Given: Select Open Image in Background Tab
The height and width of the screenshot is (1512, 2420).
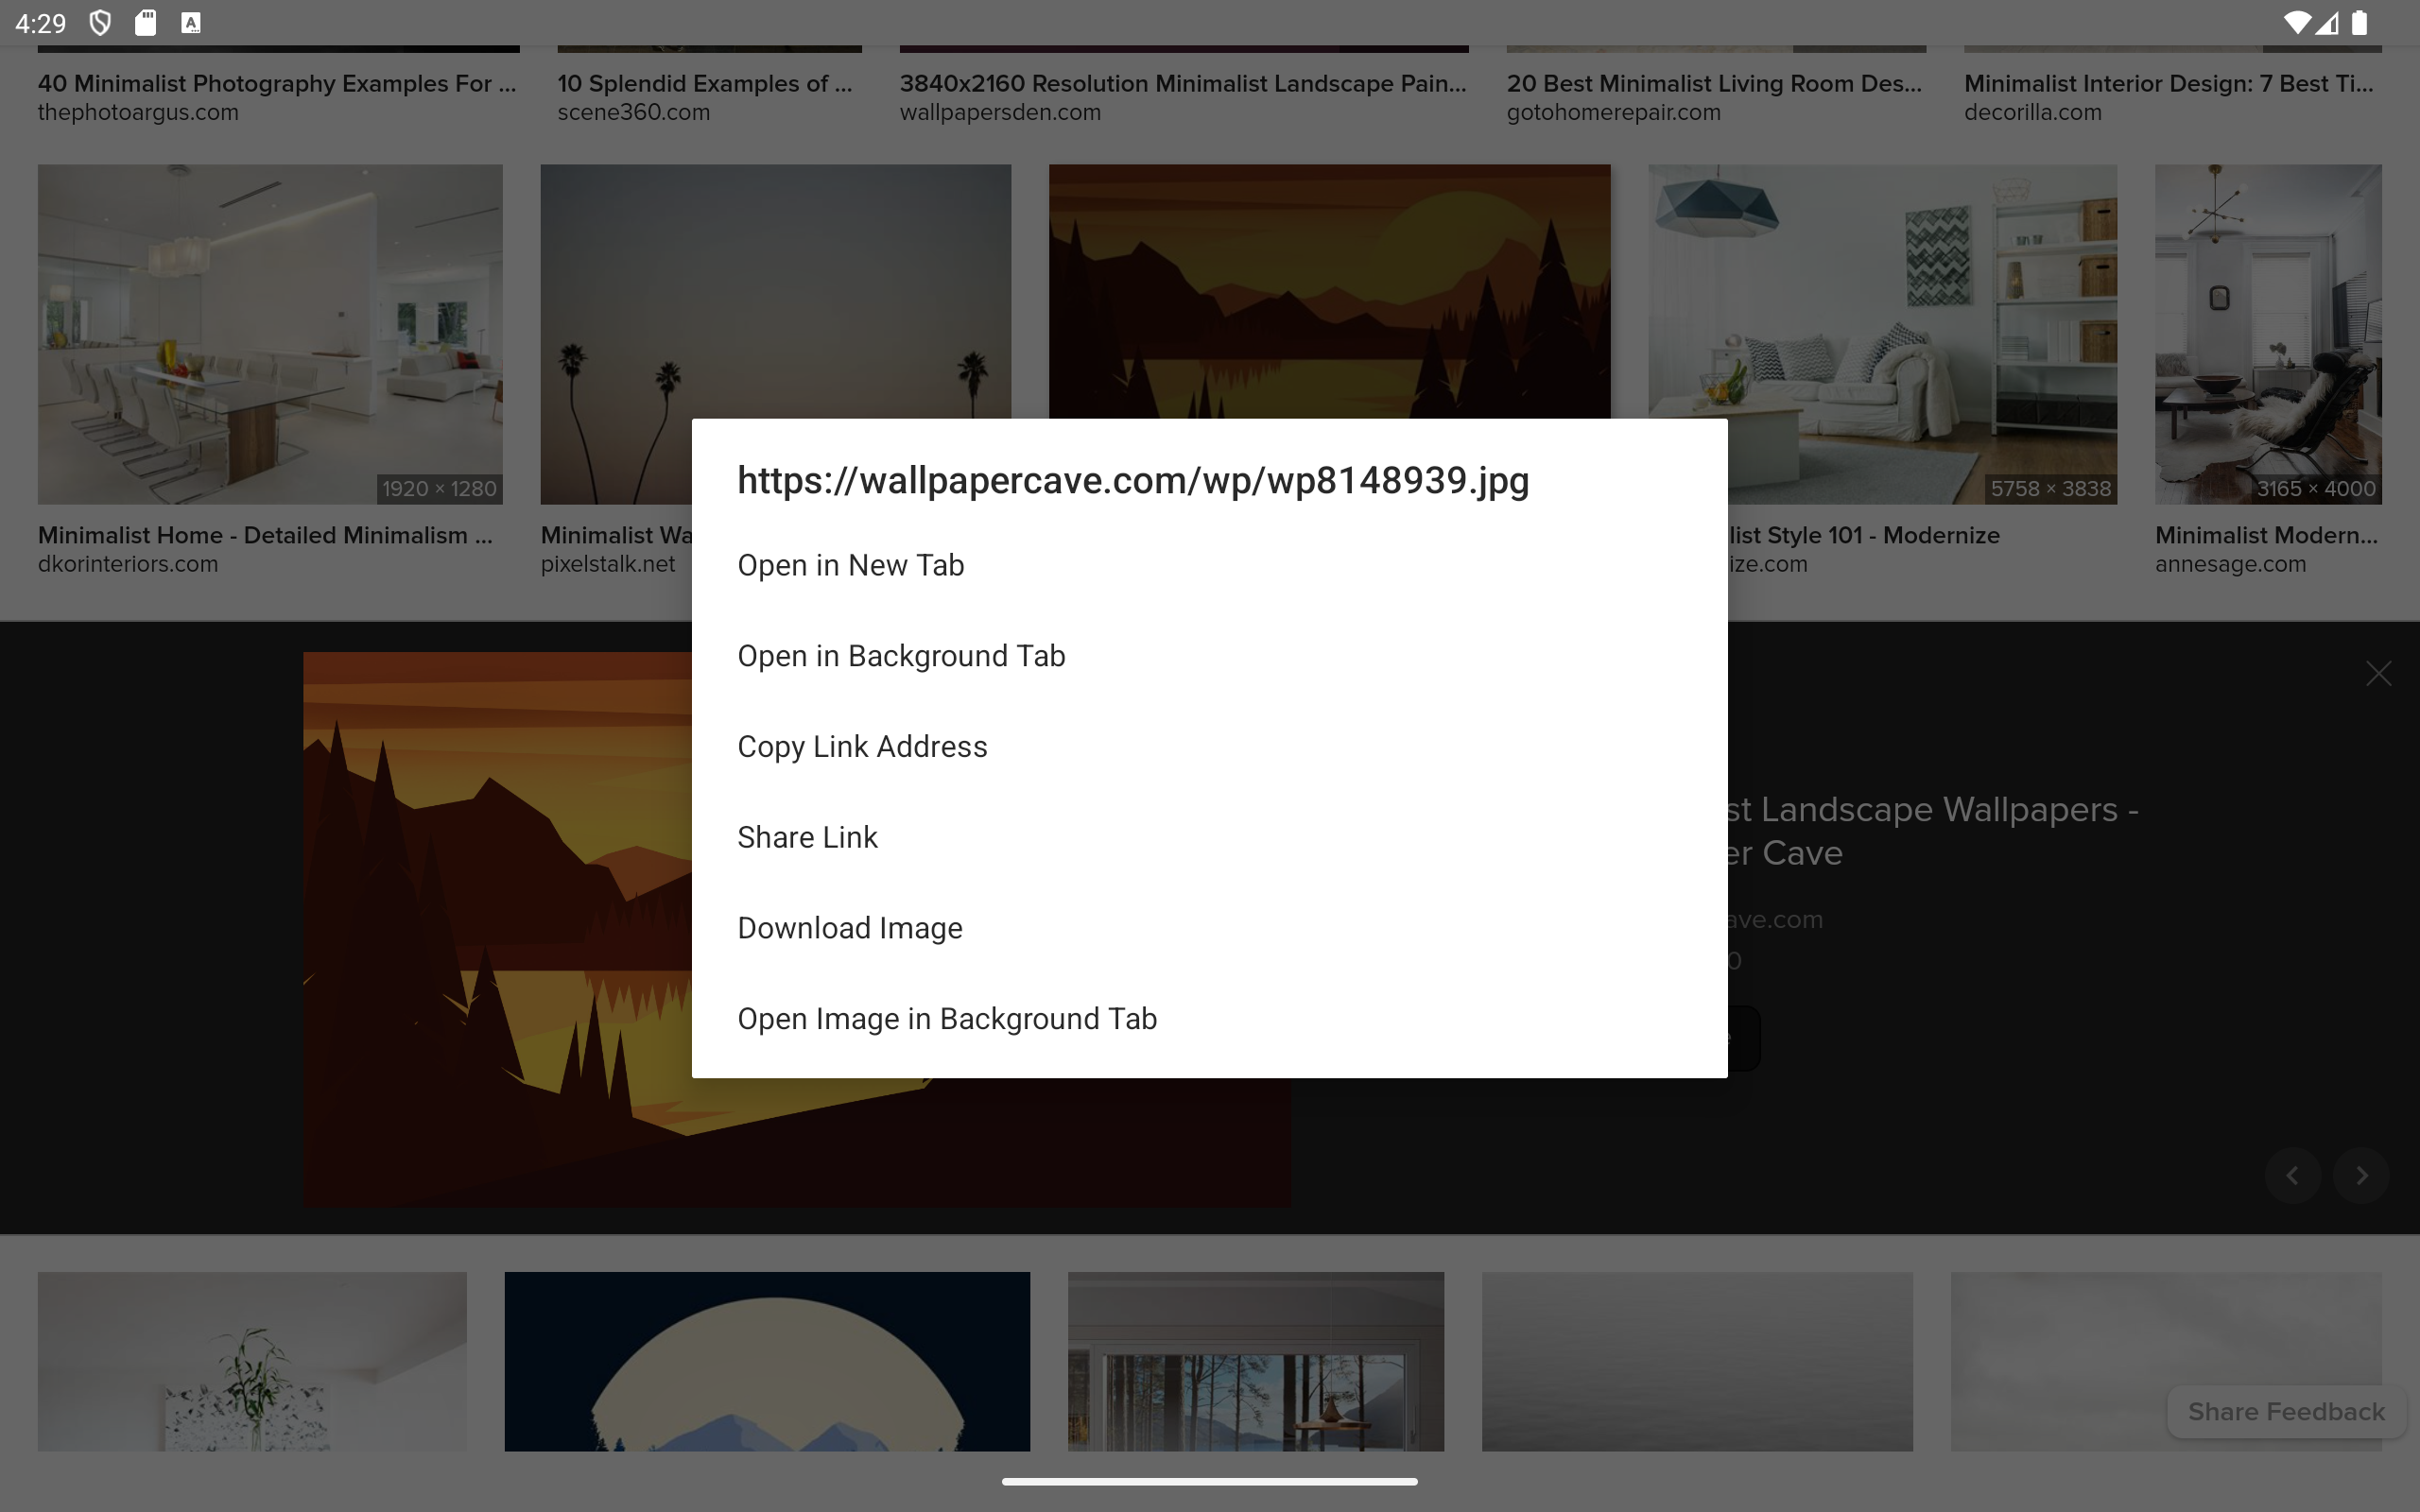Looking at the screenshot, I should (x=946, y=1019).
